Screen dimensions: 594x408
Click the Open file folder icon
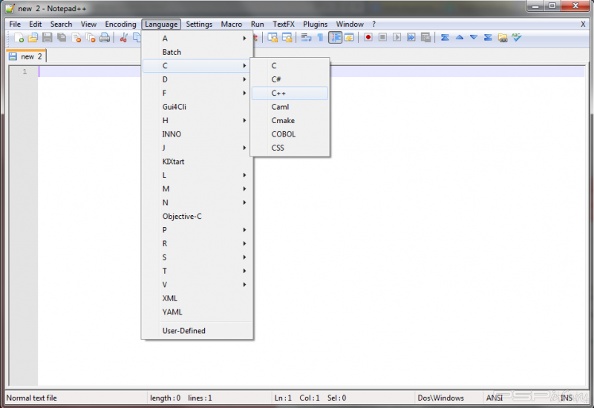point(33,38)
